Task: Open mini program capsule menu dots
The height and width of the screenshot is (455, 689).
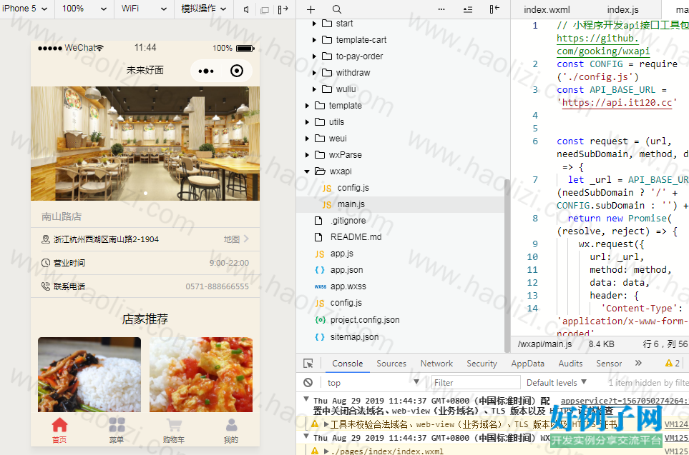Action: click(205, 71)
